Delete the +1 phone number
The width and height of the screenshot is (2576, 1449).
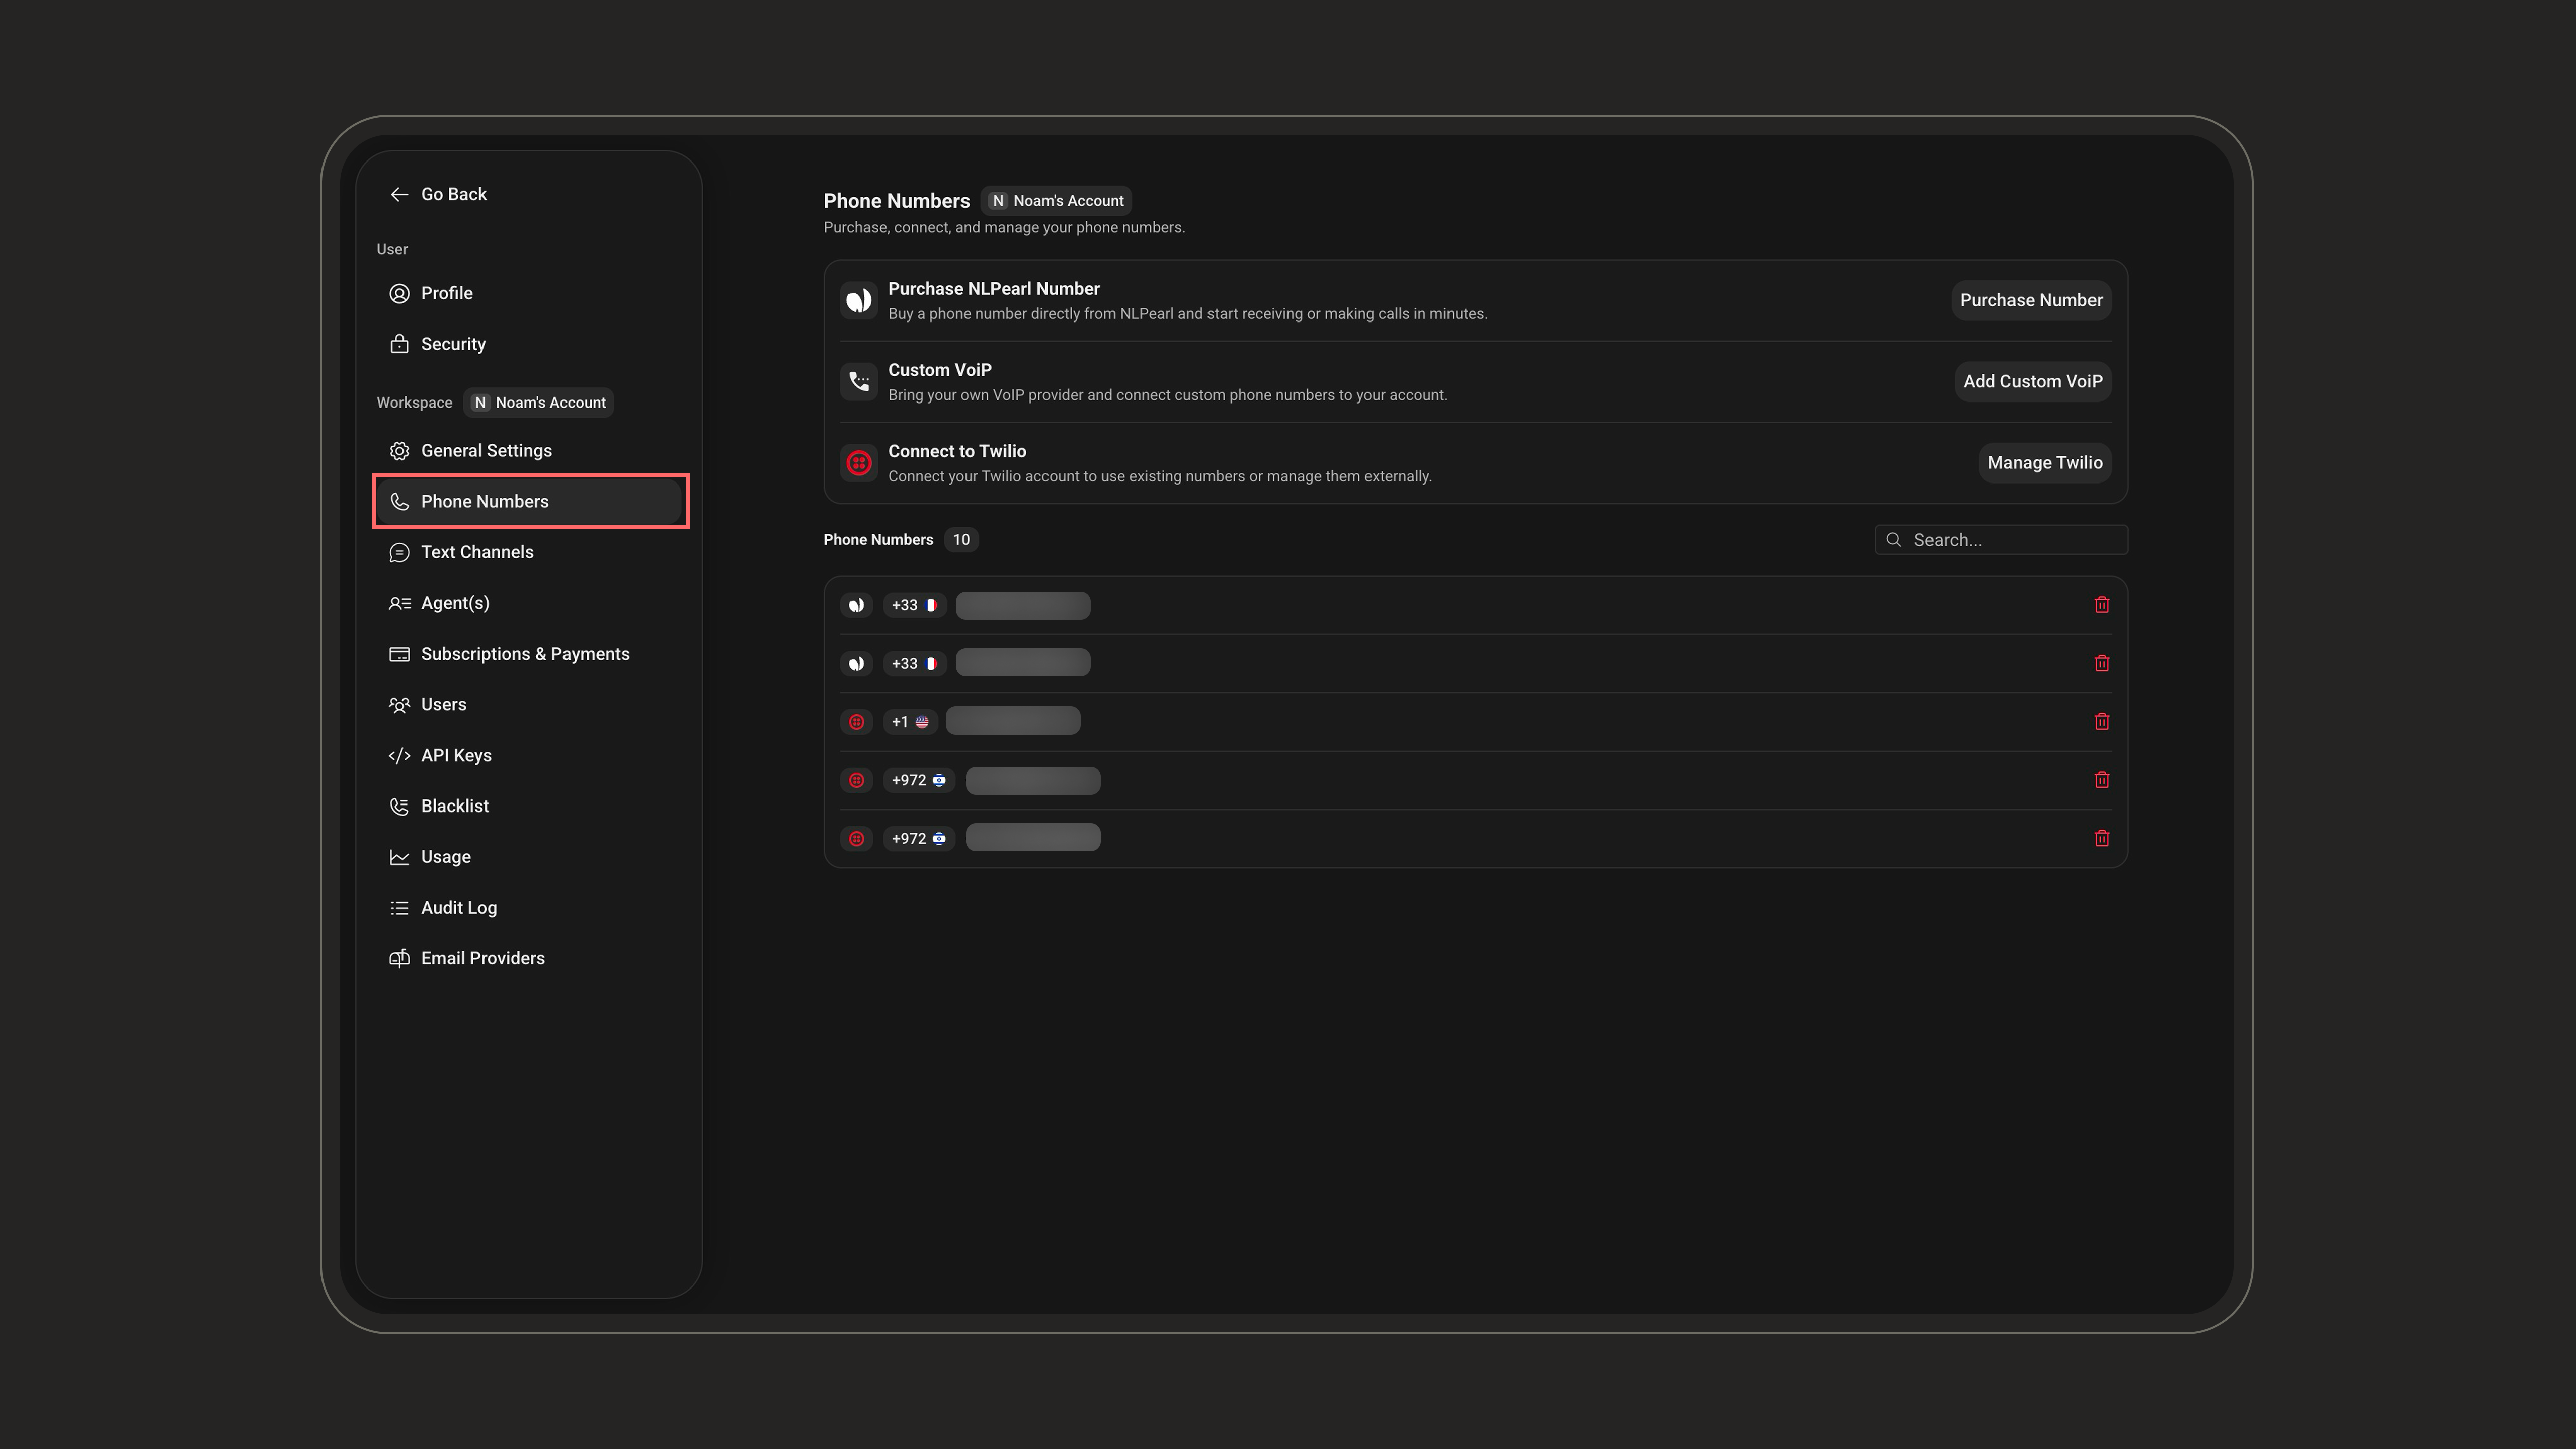coord(2101,721)
